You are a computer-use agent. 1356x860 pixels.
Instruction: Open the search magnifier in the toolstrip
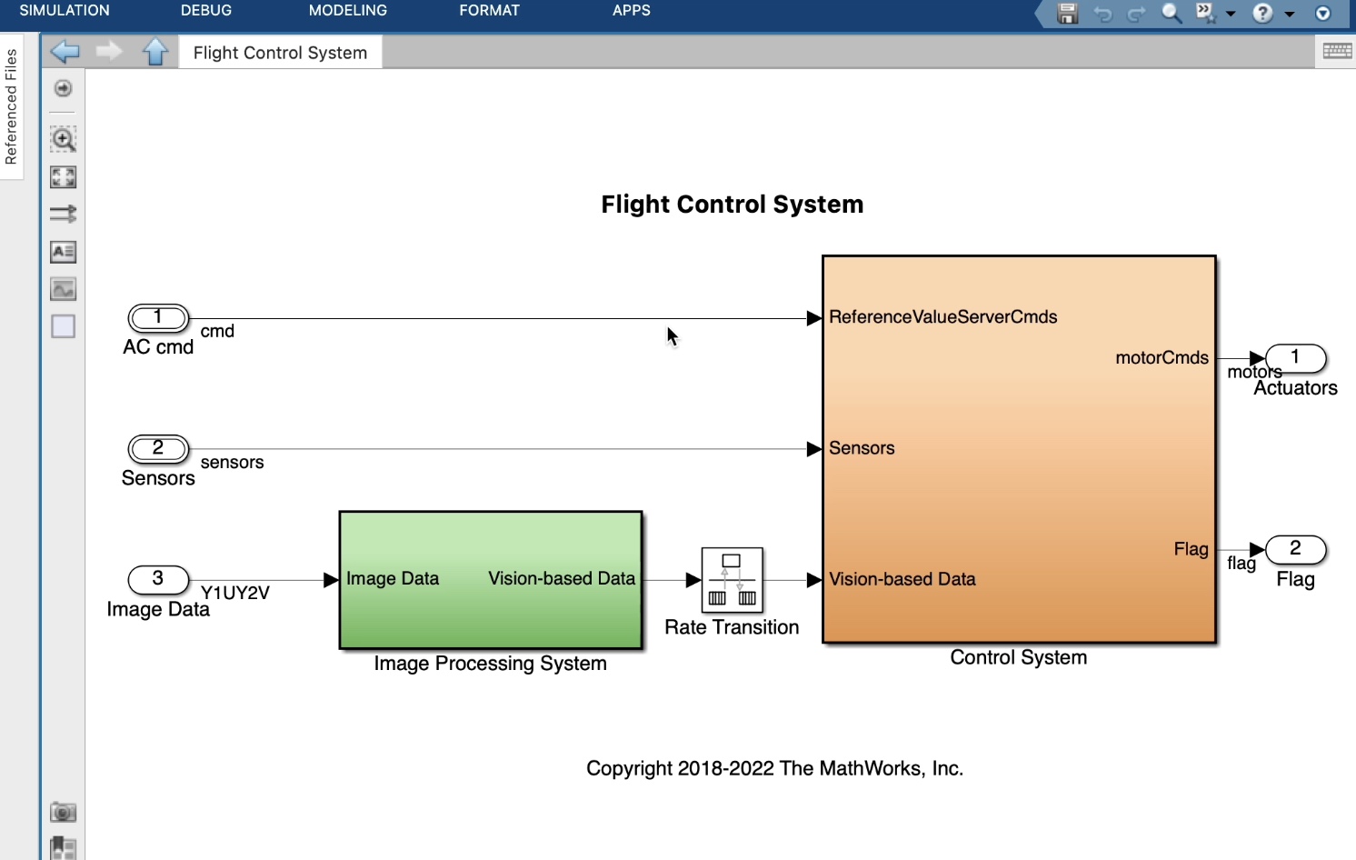tap(1172, 14)
